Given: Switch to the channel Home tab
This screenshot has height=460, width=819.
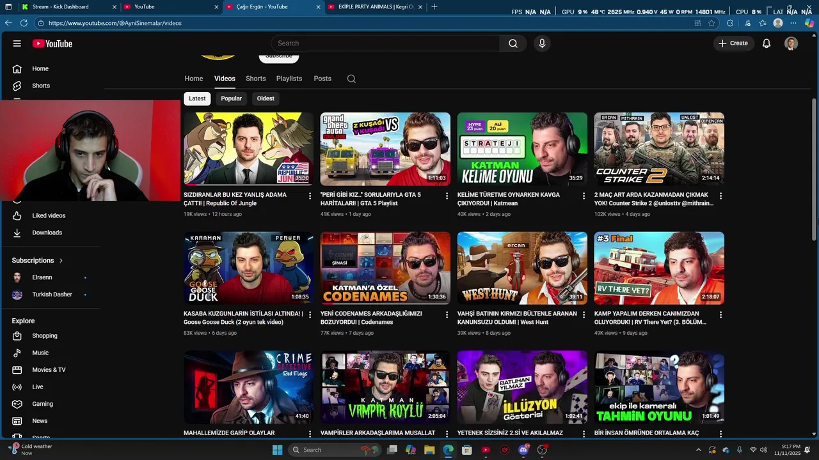Looking at the screenshot, I should 194,79.
